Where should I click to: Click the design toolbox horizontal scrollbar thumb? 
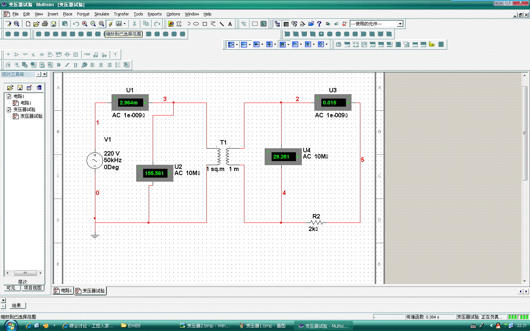(x=25, y=273)
